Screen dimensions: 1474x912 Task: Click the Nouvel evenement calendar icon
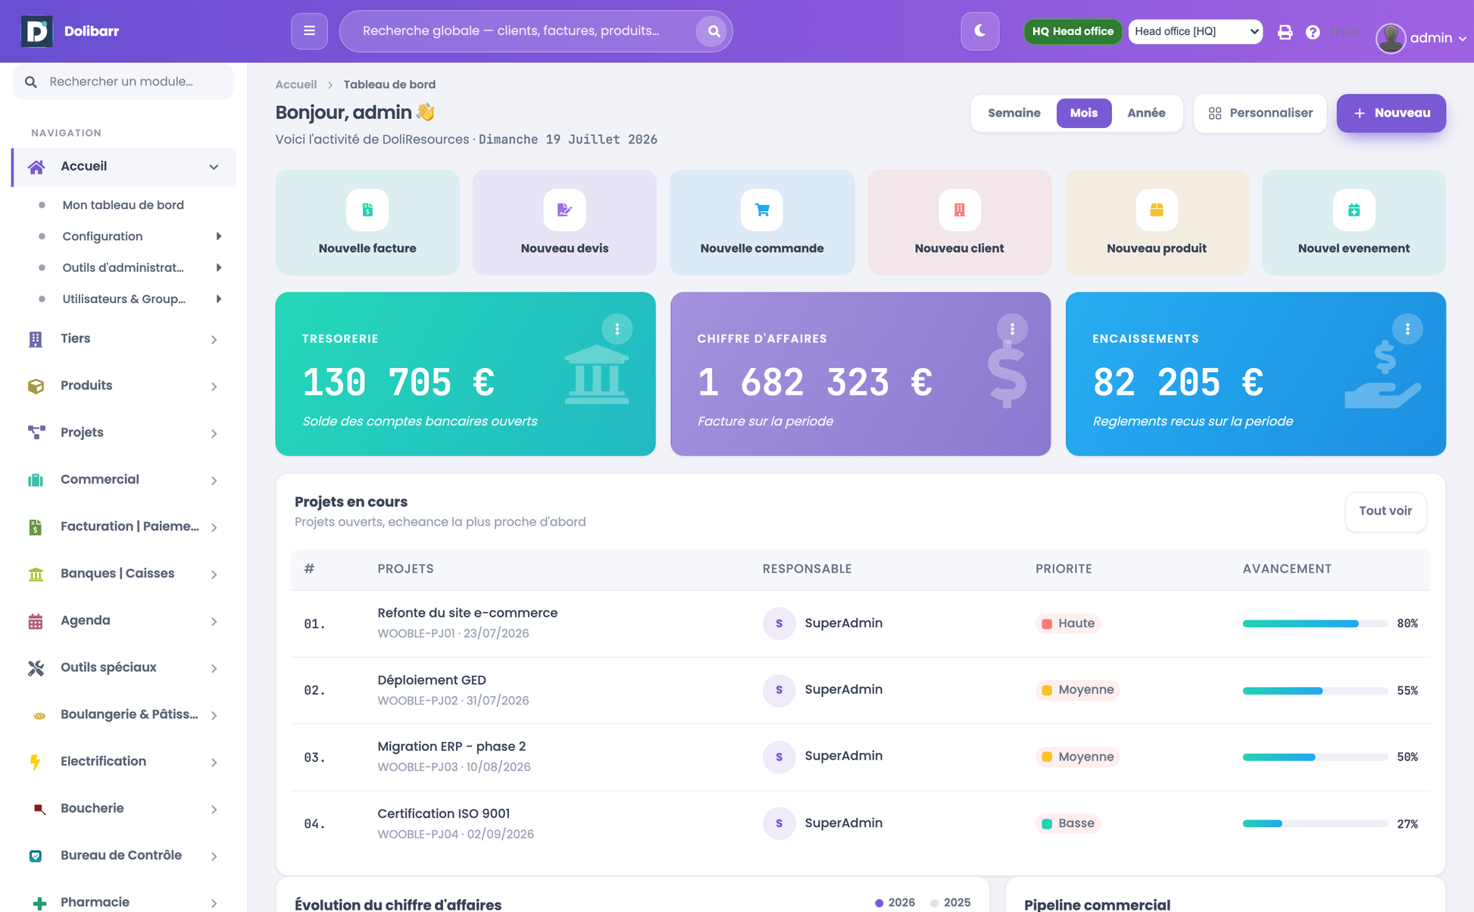click(1354, 210)
